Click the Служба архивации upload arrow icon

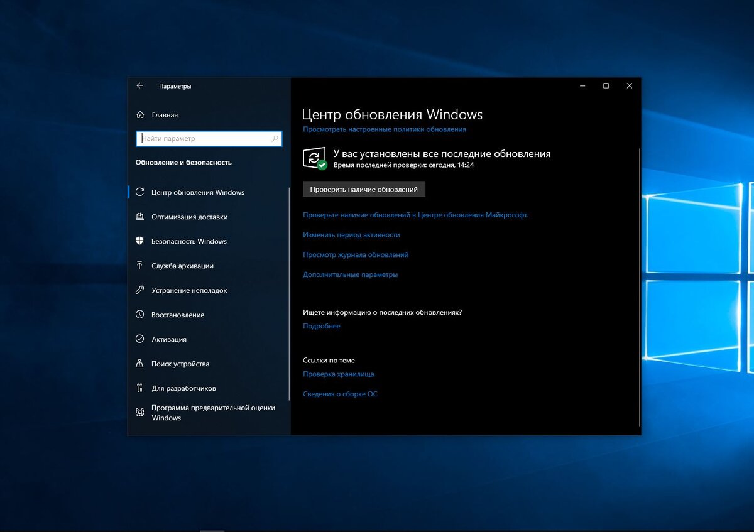coord(140,266)
